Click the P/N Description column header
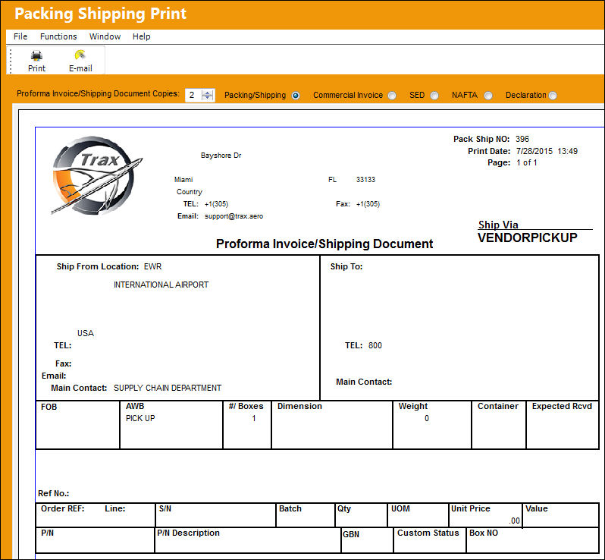605x560 pixels. click(x=188, y=533)
